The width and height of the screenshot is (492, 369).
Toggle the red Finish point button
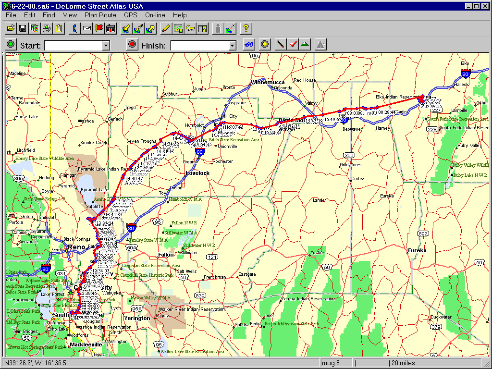click(x=132, y=45)
